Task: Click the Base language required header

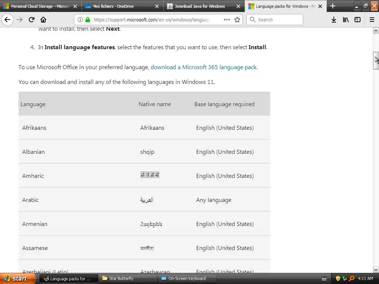Action: click(224, 104)
